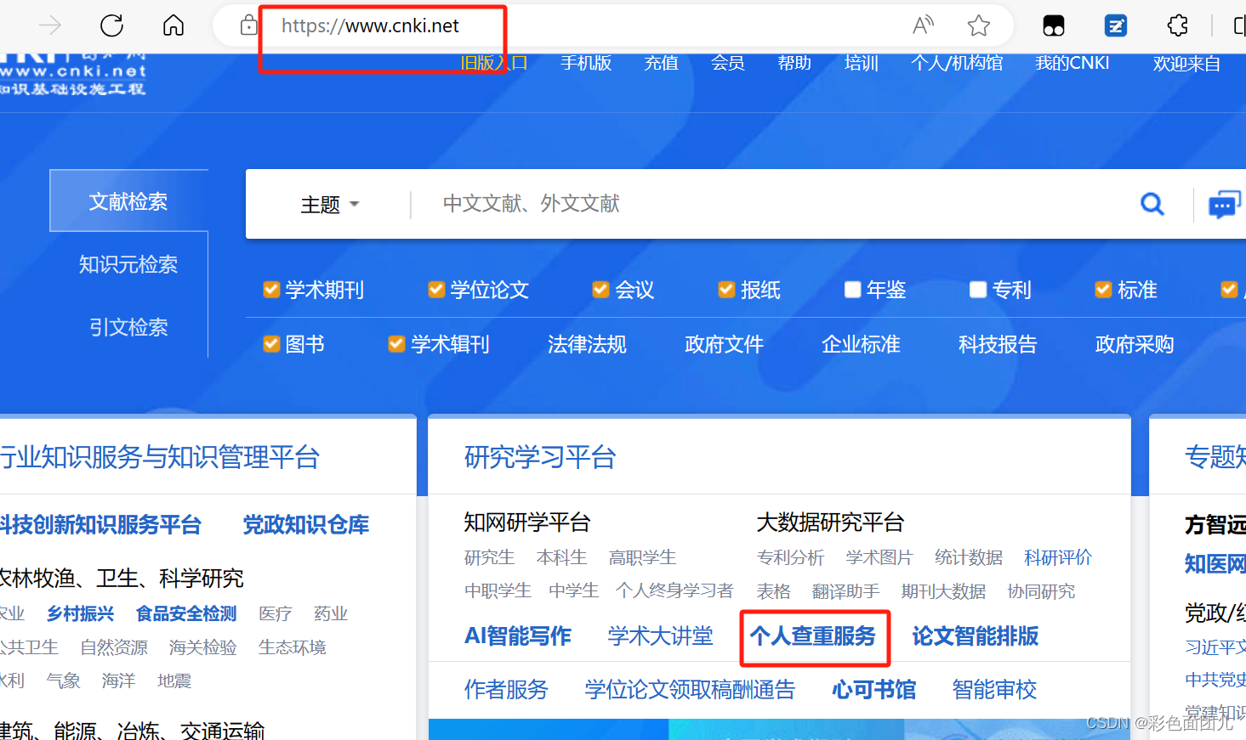Screen dimensions: 1246x740
Task: Click the lock site info icon
Action: [248, 25]
